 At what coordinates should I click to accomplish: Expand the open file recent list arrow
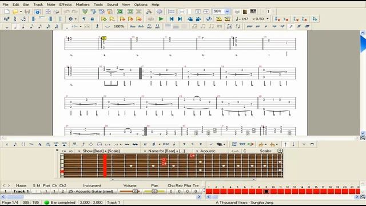pyautogui.click(x=21, y=11)
